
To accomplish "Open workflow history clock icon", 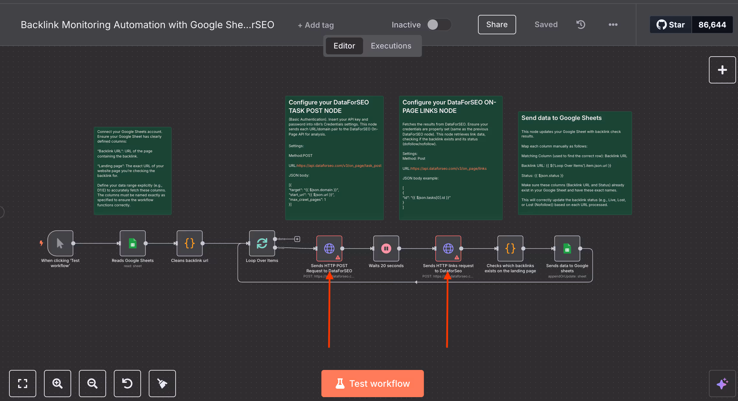I will click(581, 25).
